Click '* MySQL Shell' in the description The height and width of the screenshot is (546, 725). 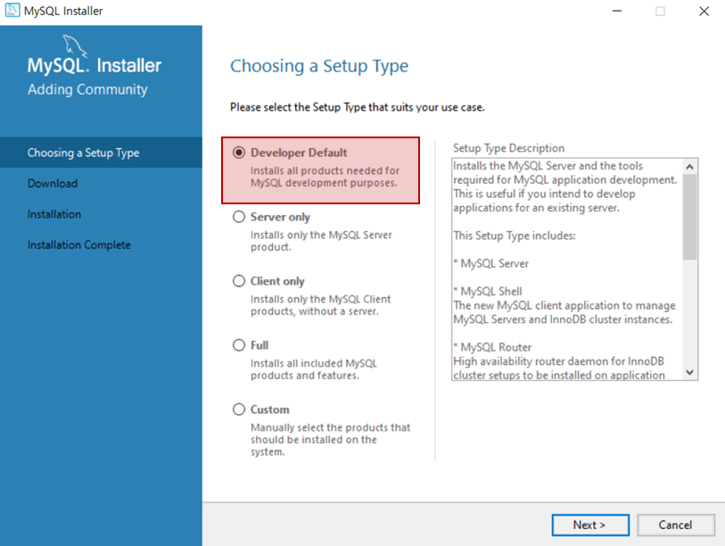(x=488, y=291)
